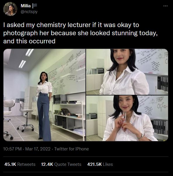This screenshot has height=176, width=173.
Task: Open the three-dot more options menu
Action: tap(165, 6)
